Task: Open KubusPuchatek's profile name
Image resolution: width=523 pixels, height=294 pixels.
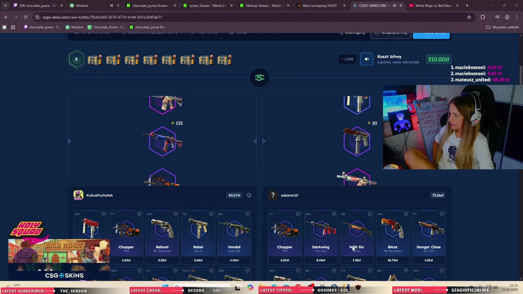Action: pos(99,195)
